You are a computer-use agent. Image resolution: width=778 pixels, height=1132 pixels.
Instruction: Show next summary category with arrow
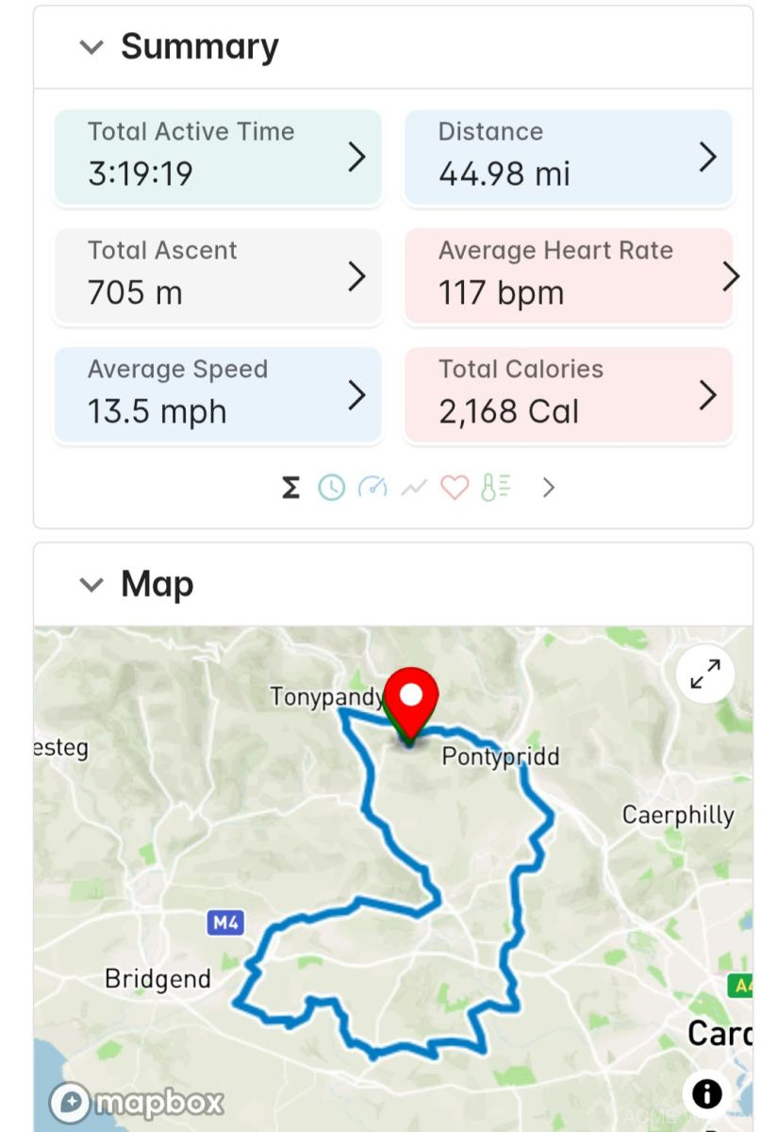tap(549, 488)
